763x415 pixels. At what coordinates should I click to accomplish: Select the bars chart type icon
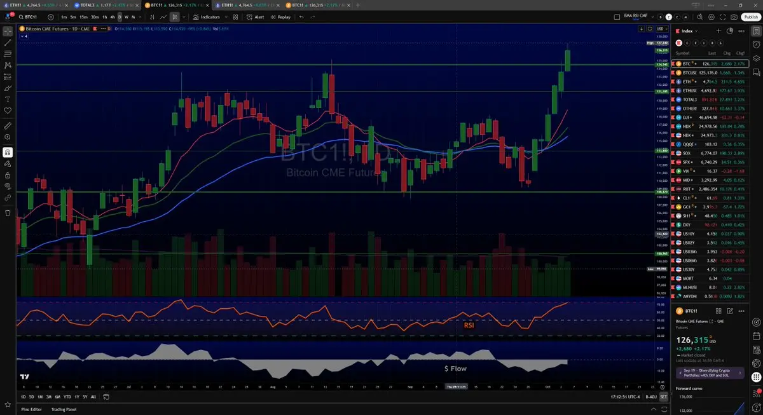pyautogui.click(x=152, y=17)
